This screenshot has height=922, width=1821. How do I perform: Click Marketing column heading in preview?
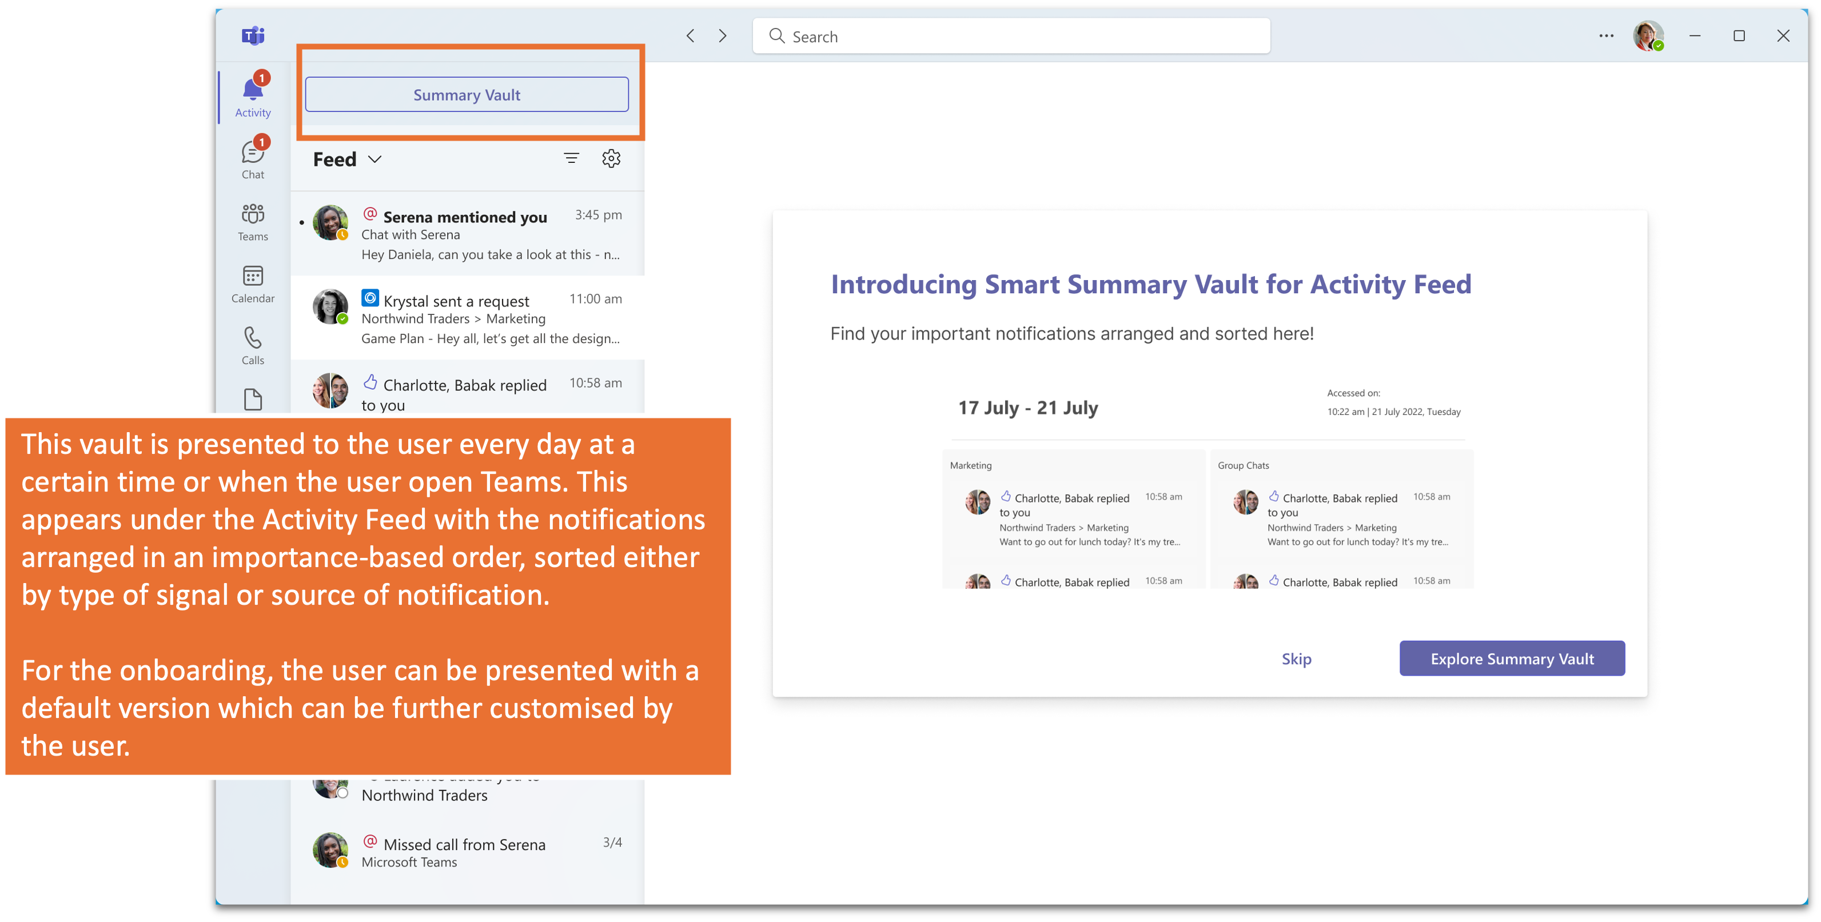pos(970,466)
